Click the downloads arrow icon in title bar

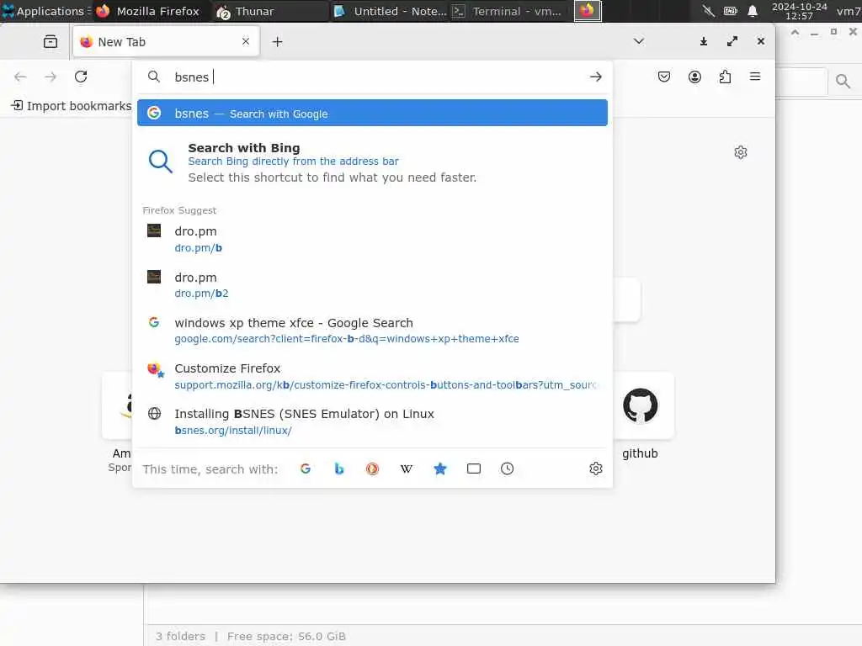click(703, 41)
